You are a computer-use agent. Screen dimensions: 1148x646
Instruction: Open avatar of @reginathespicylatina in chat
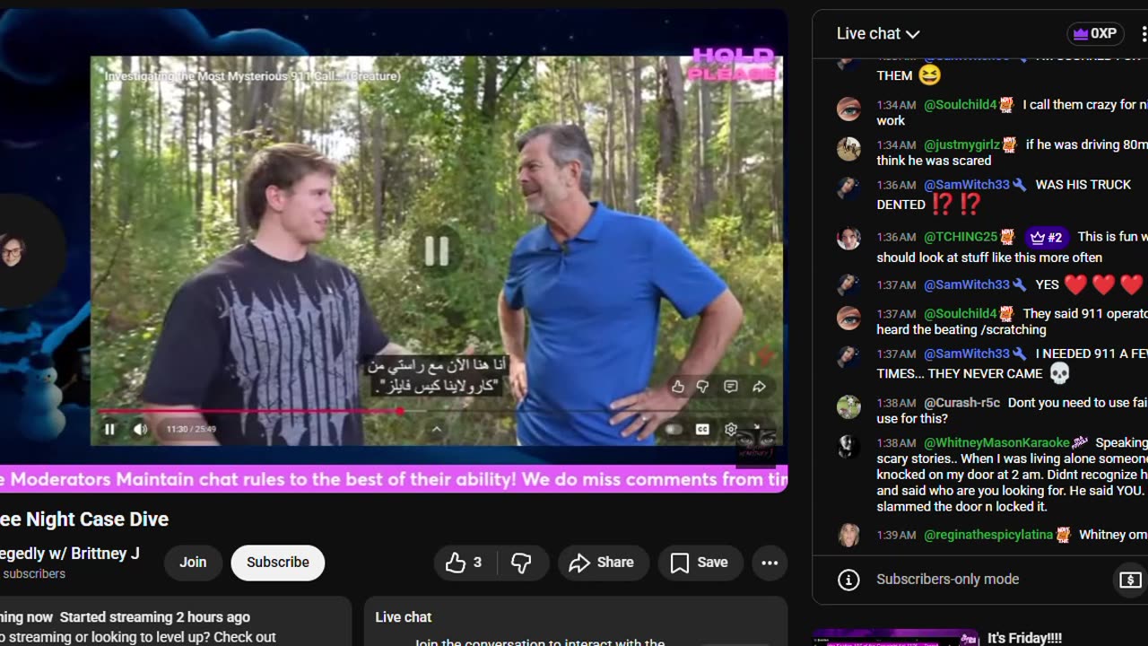click(848, 535)
